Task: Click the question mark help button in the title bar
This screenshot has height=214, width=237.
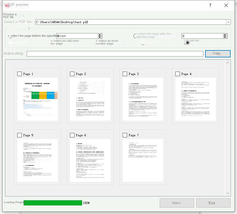Action: [x=210, y=5]
